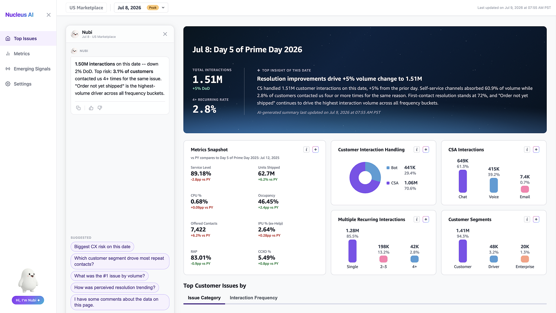
Task: Click AI sparkle on Multiple Recurring Interactions
Action: (426, 219)
